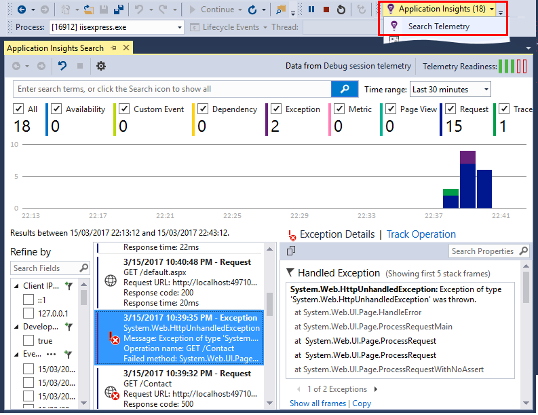Uncheck the Exception checkbox
Image resolution: width=538 pixels, height=415 pixels.
pos(276,109)
